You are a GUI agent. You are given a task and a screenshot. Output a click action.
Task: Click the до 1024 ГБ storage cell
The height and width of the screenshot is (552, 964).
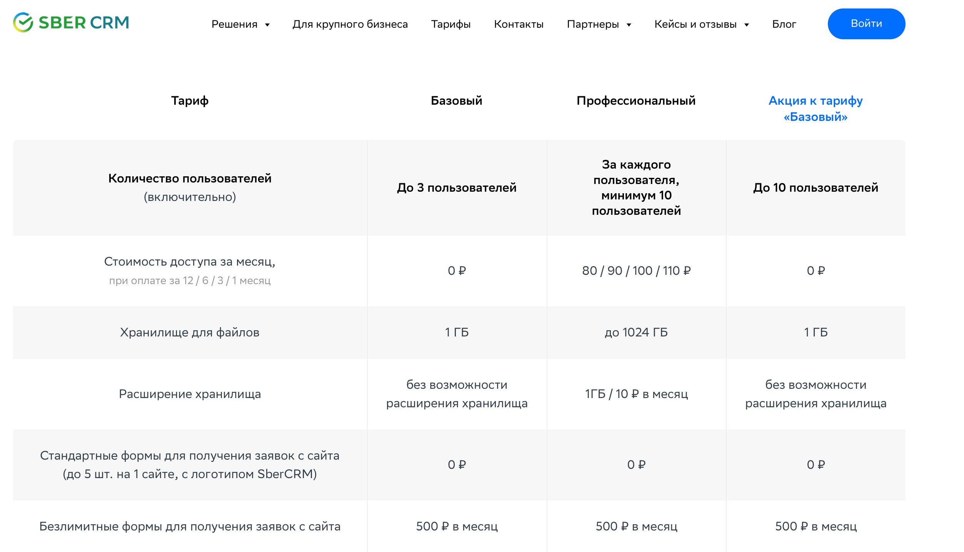click(636, 332)
